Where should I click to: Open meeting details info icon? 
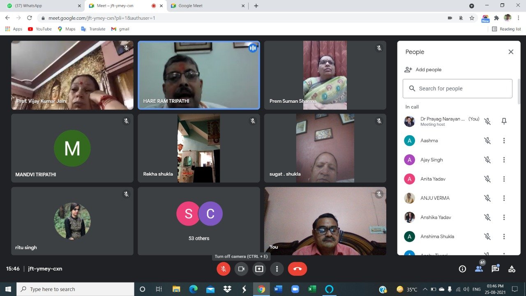pyautogui.click(x=462, y=269)
